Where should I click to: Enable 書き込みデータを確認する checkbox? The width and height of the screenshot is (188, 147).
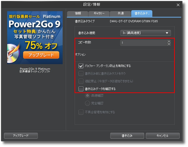click(81, 89)
